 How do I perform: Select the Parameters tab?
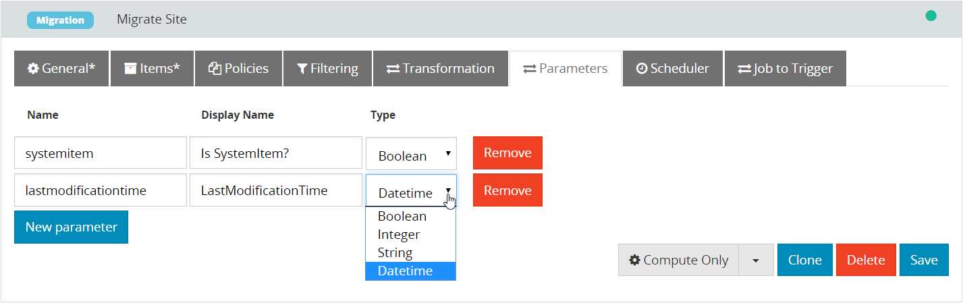click(x=566, y=68)
